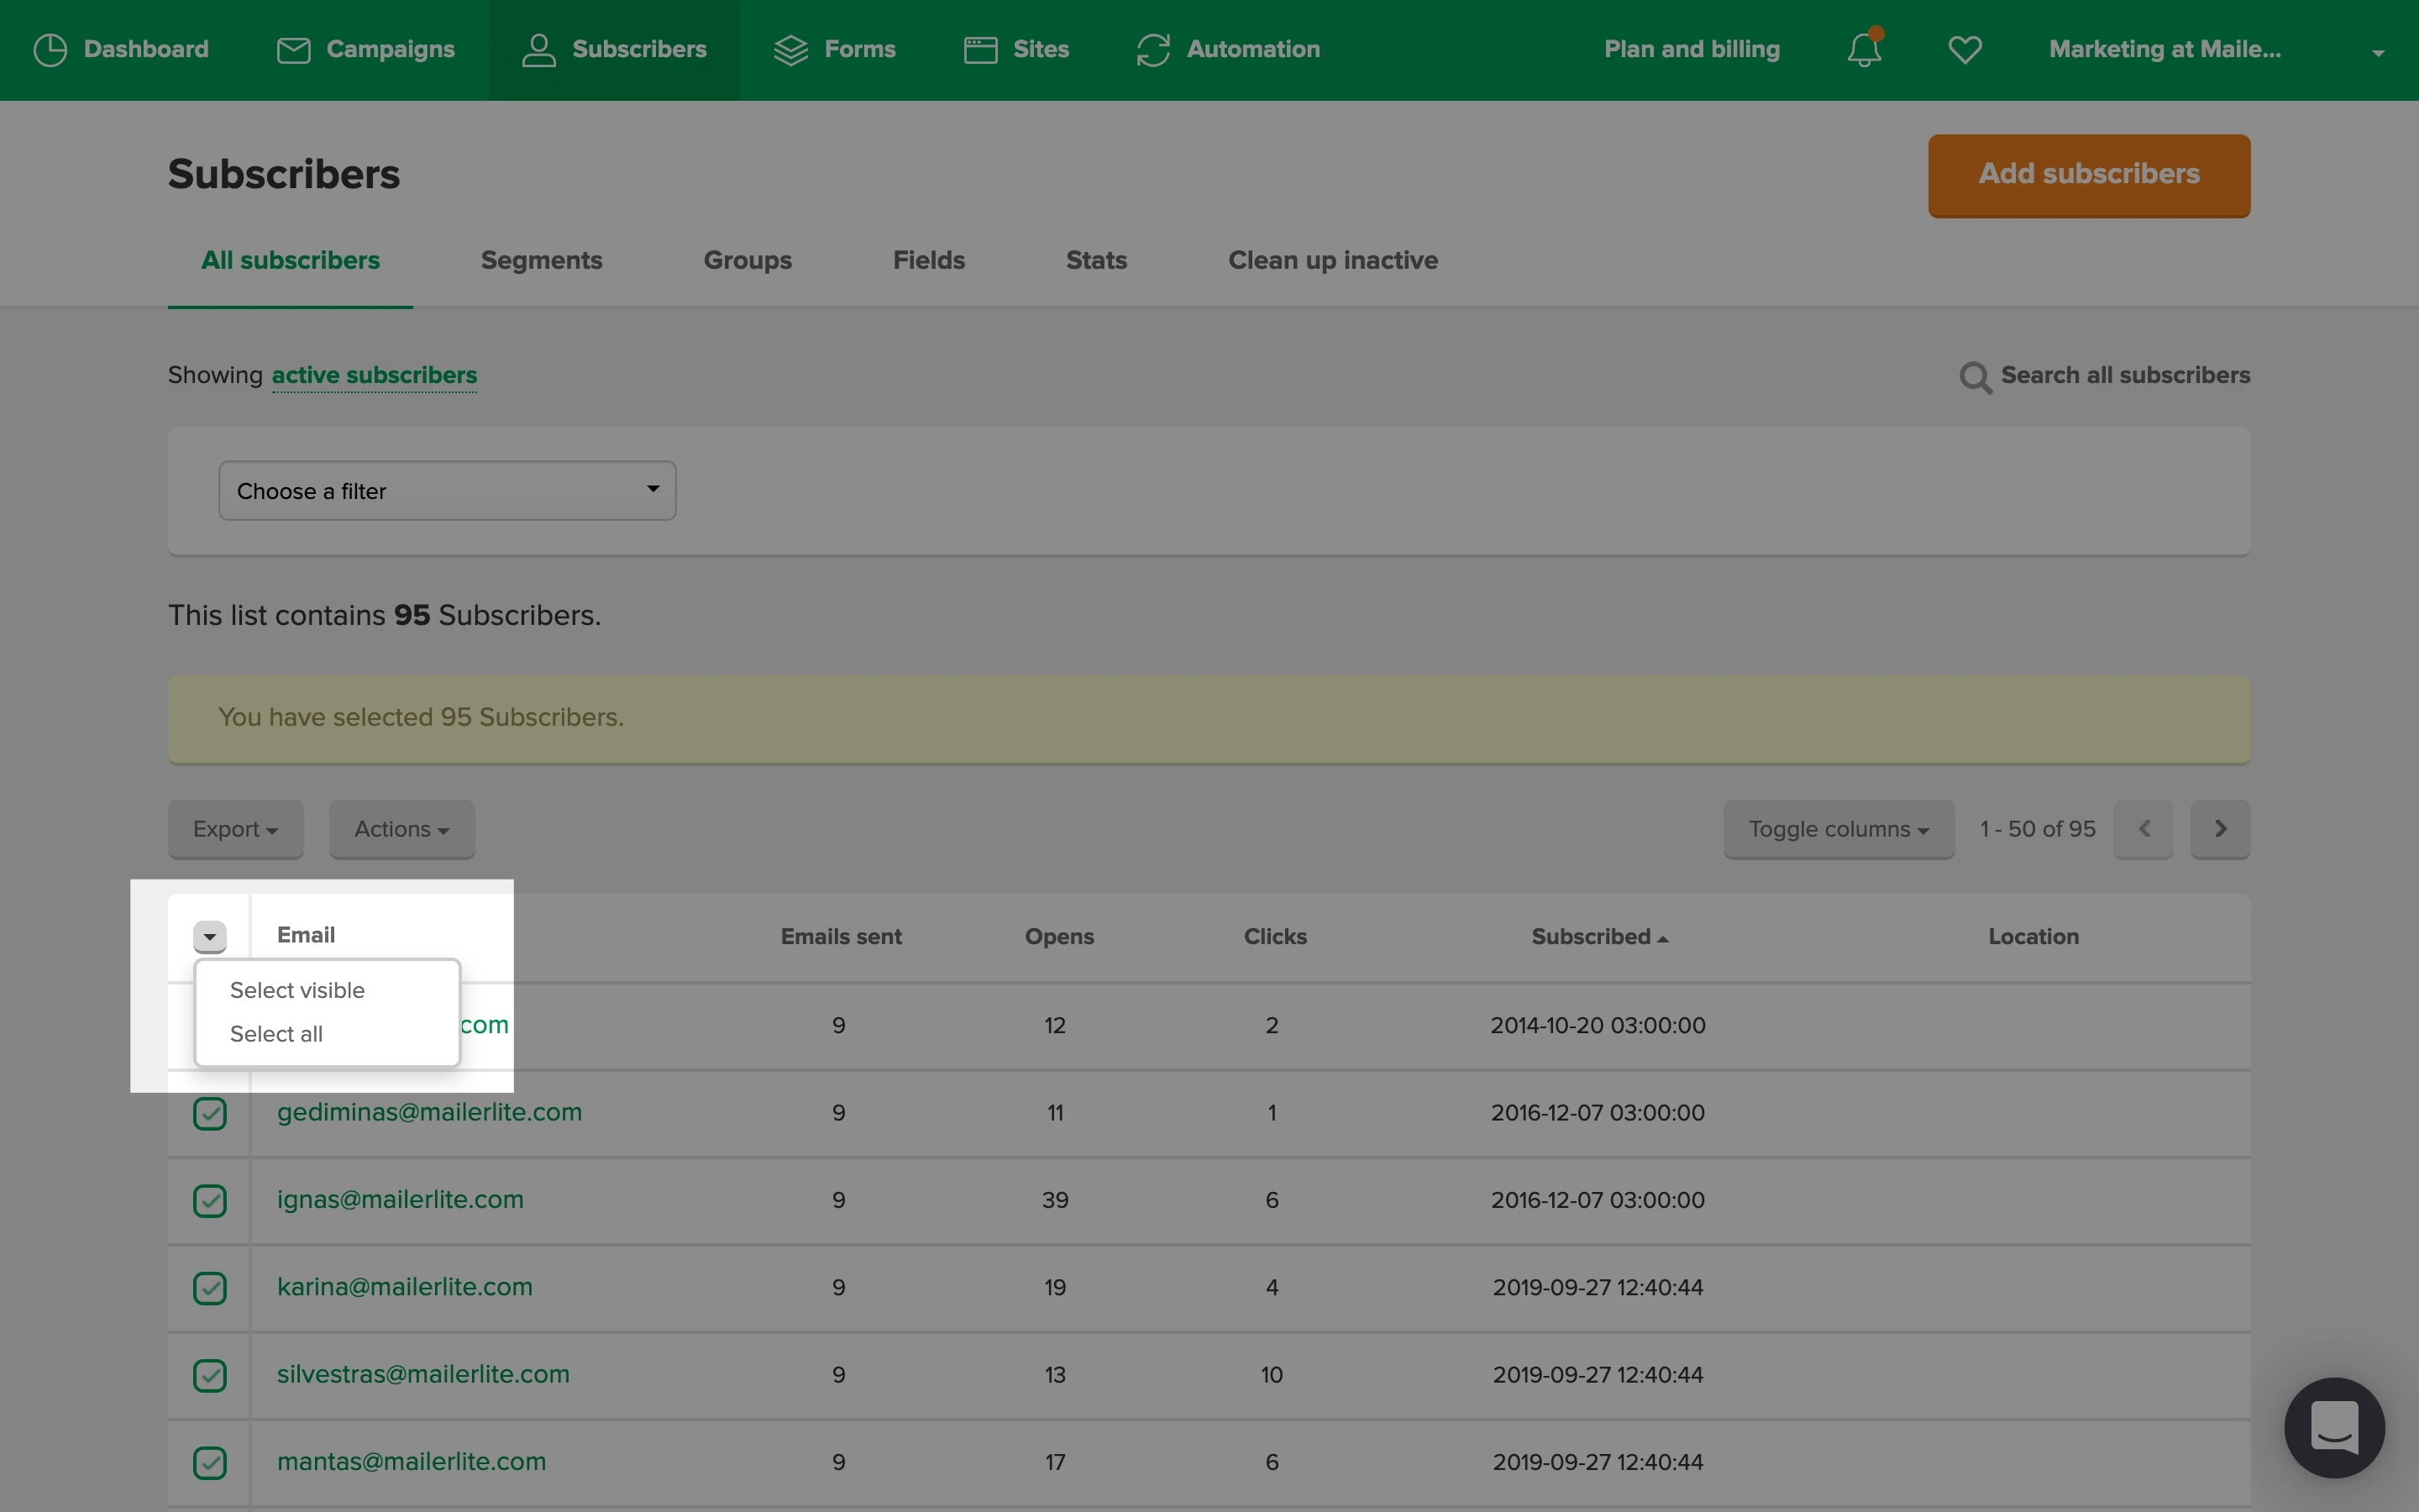Toggle mantas@mailerlite.com checkbox
The width and height of the screenshot is (2419, 1512).
pos(210,1462)
